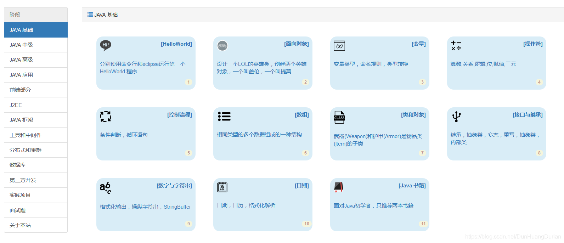Click number badge 7 on 类和对象 card
The width and height of the screenshot is (564, 243).
(x=422, y=153)
